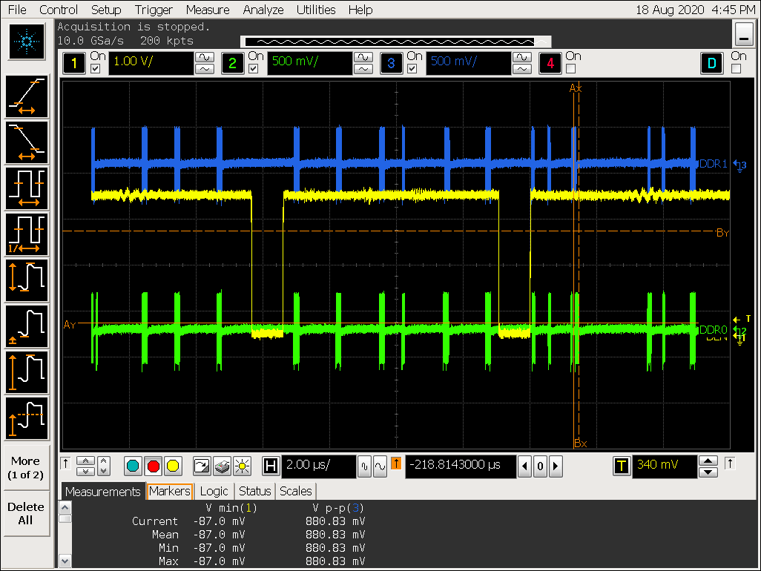
Task: Select the peak-to-peak voltage measurement icon
Action: point(27,280)
